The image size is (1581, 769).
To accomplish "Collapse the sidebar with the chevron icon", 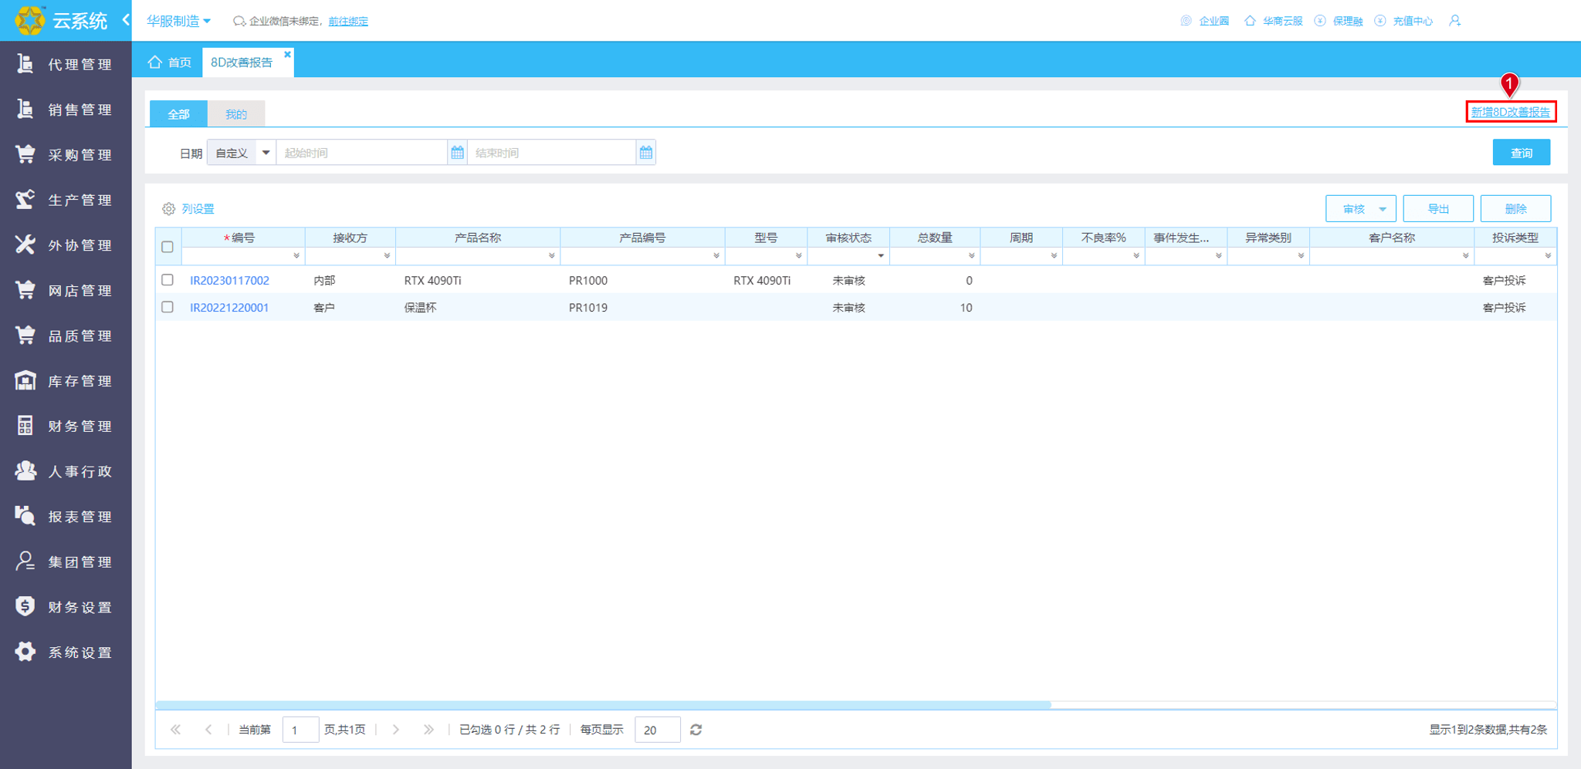I will click(126, 20).
